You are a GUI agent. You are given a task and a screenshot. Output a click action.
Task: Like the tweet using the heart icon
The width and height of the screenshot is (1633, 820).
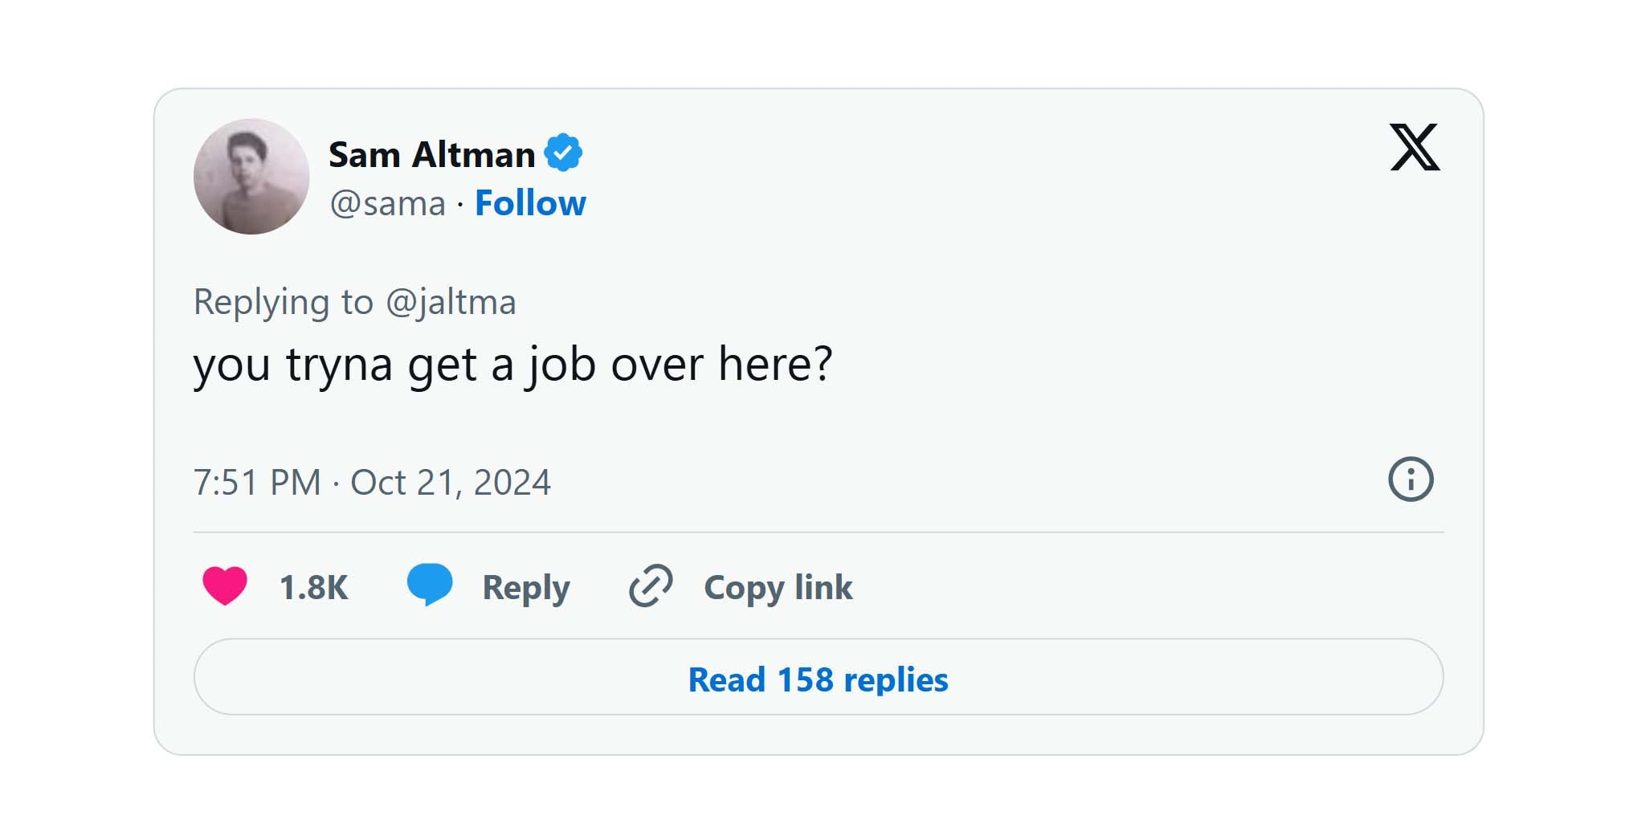tap(226, 587)
